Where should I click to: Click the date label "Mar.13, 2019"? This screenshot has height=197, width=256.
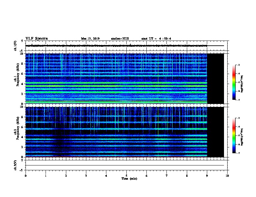click(90, 39)
